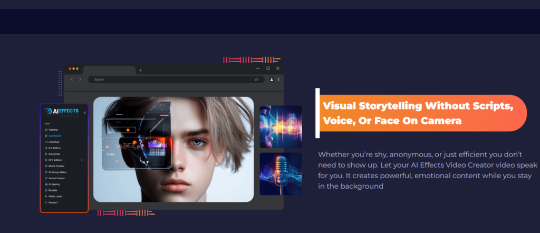540x233 pixels.
Task: Click the AI Effects logo in sidebar
Action: click(61, 112)
